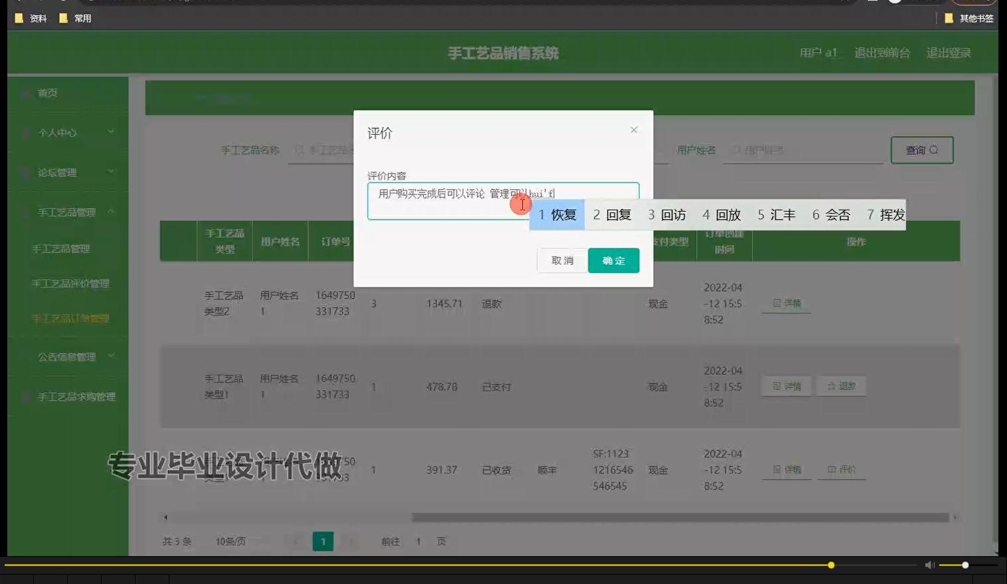Viewport: 1007px width, 584px height.
Task: Mute the video player volume icon
Action: pyautogui.click(x=929, y=565)
